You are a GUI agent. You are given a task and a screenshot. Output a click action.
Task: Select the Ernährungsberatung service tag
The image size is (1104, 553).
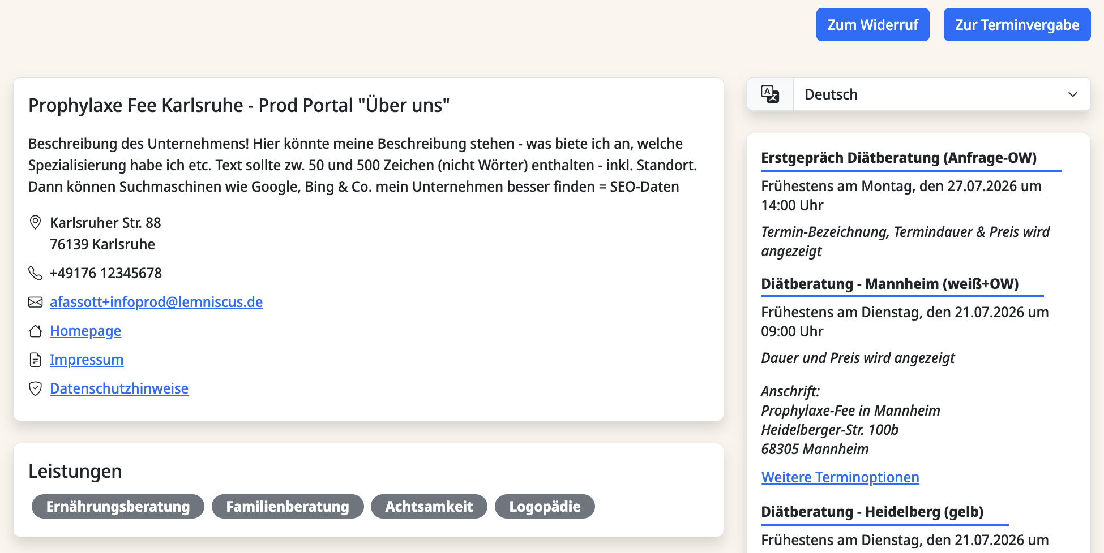tap(118, 506)
